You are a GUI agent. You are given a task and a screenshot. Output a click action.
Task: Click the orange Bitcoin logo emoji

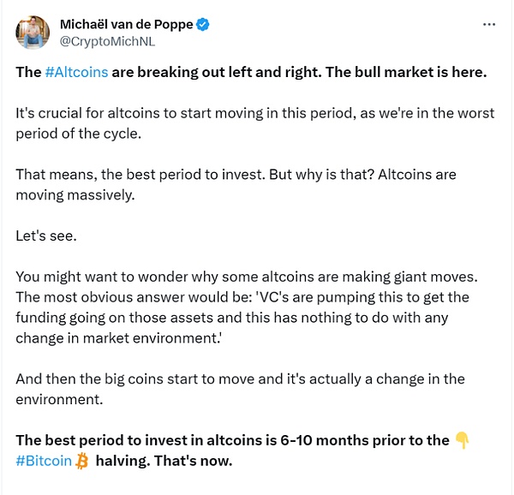click(x=82, y=462)
